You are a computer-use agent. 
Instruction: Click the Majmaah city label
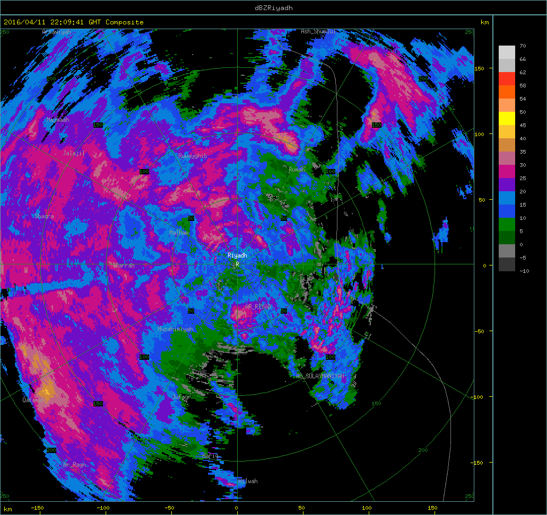pos(58,120)
